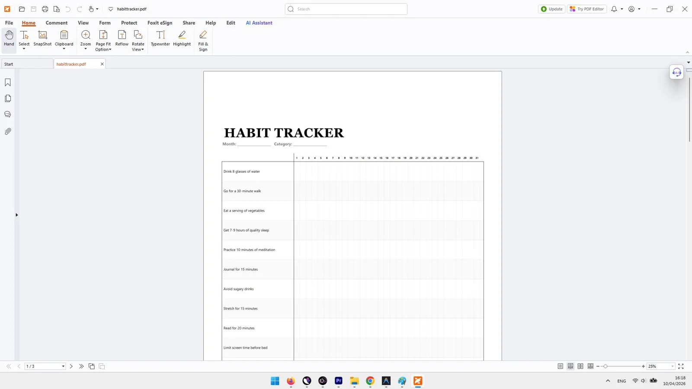Open the page number dropdown

click(x=63, y=367)
